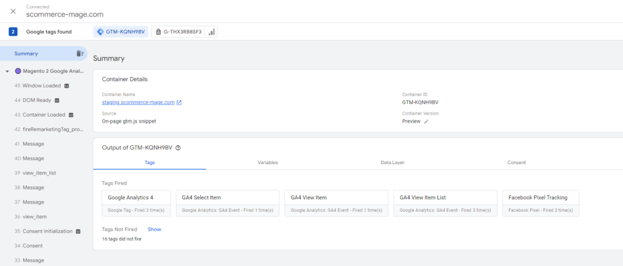Open the Facebook Pixel Tracking tag card

540,203
